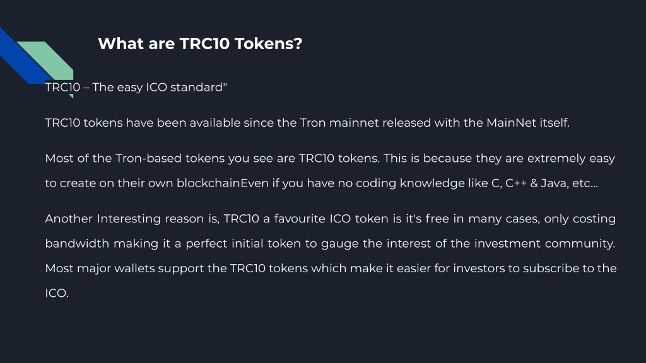Click the line starting 'Another Interesting reason is'

pyautogui.click(x=330, y=219)
